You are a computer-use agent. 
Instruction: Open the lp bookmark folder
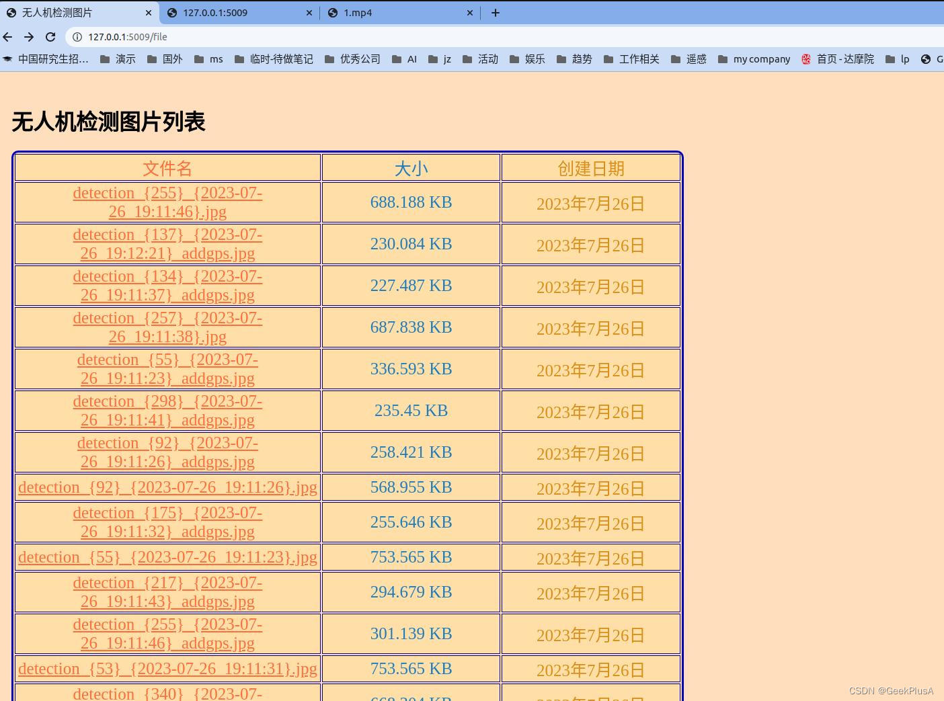pos(898,59)
